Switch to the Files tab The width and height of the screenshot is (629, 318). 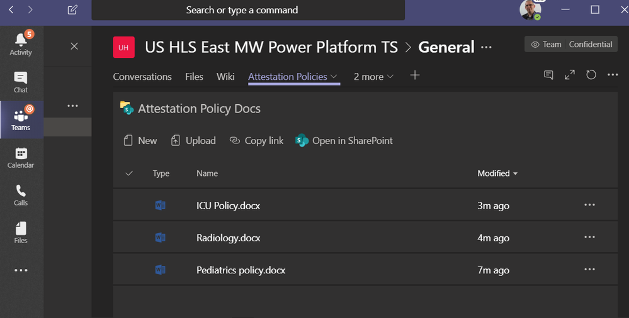[194, 77]
